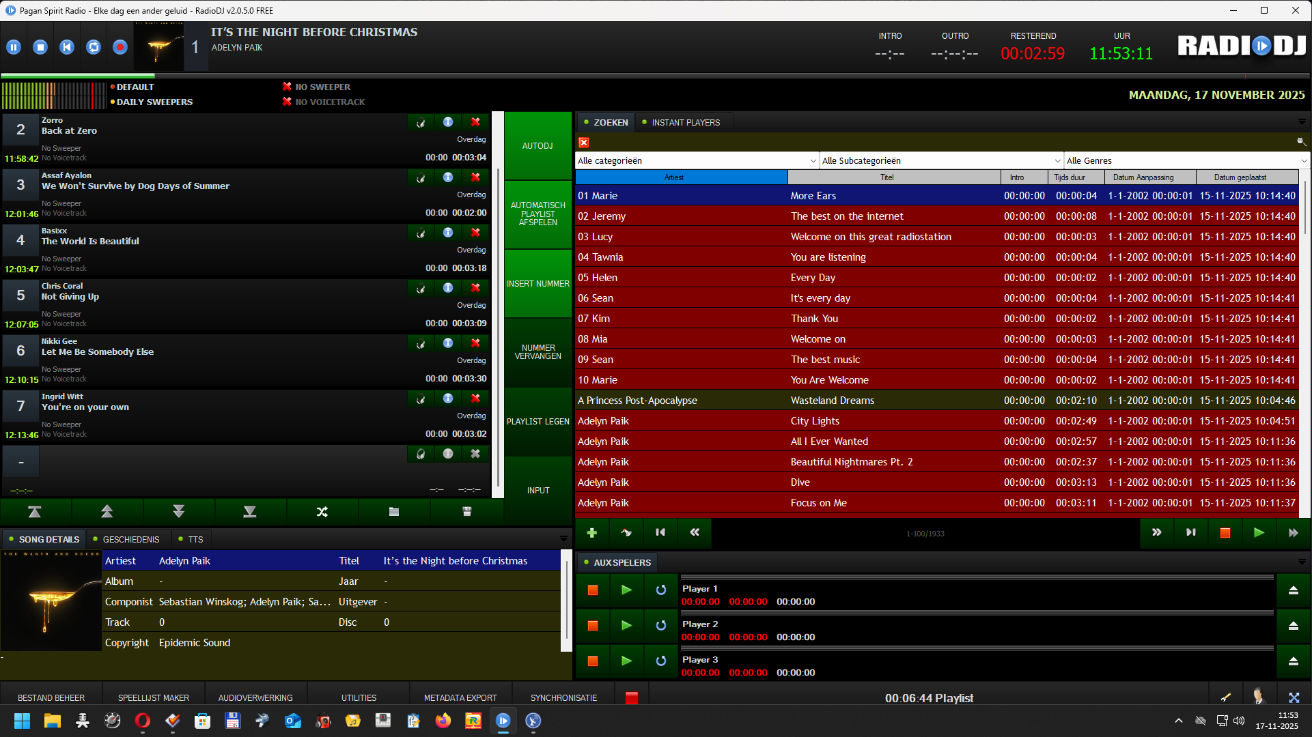Image resolution: width=1312 pixels, height=737 pixels.
Task: Click the save playlist disk icon
Action: [x=467, y=512]
